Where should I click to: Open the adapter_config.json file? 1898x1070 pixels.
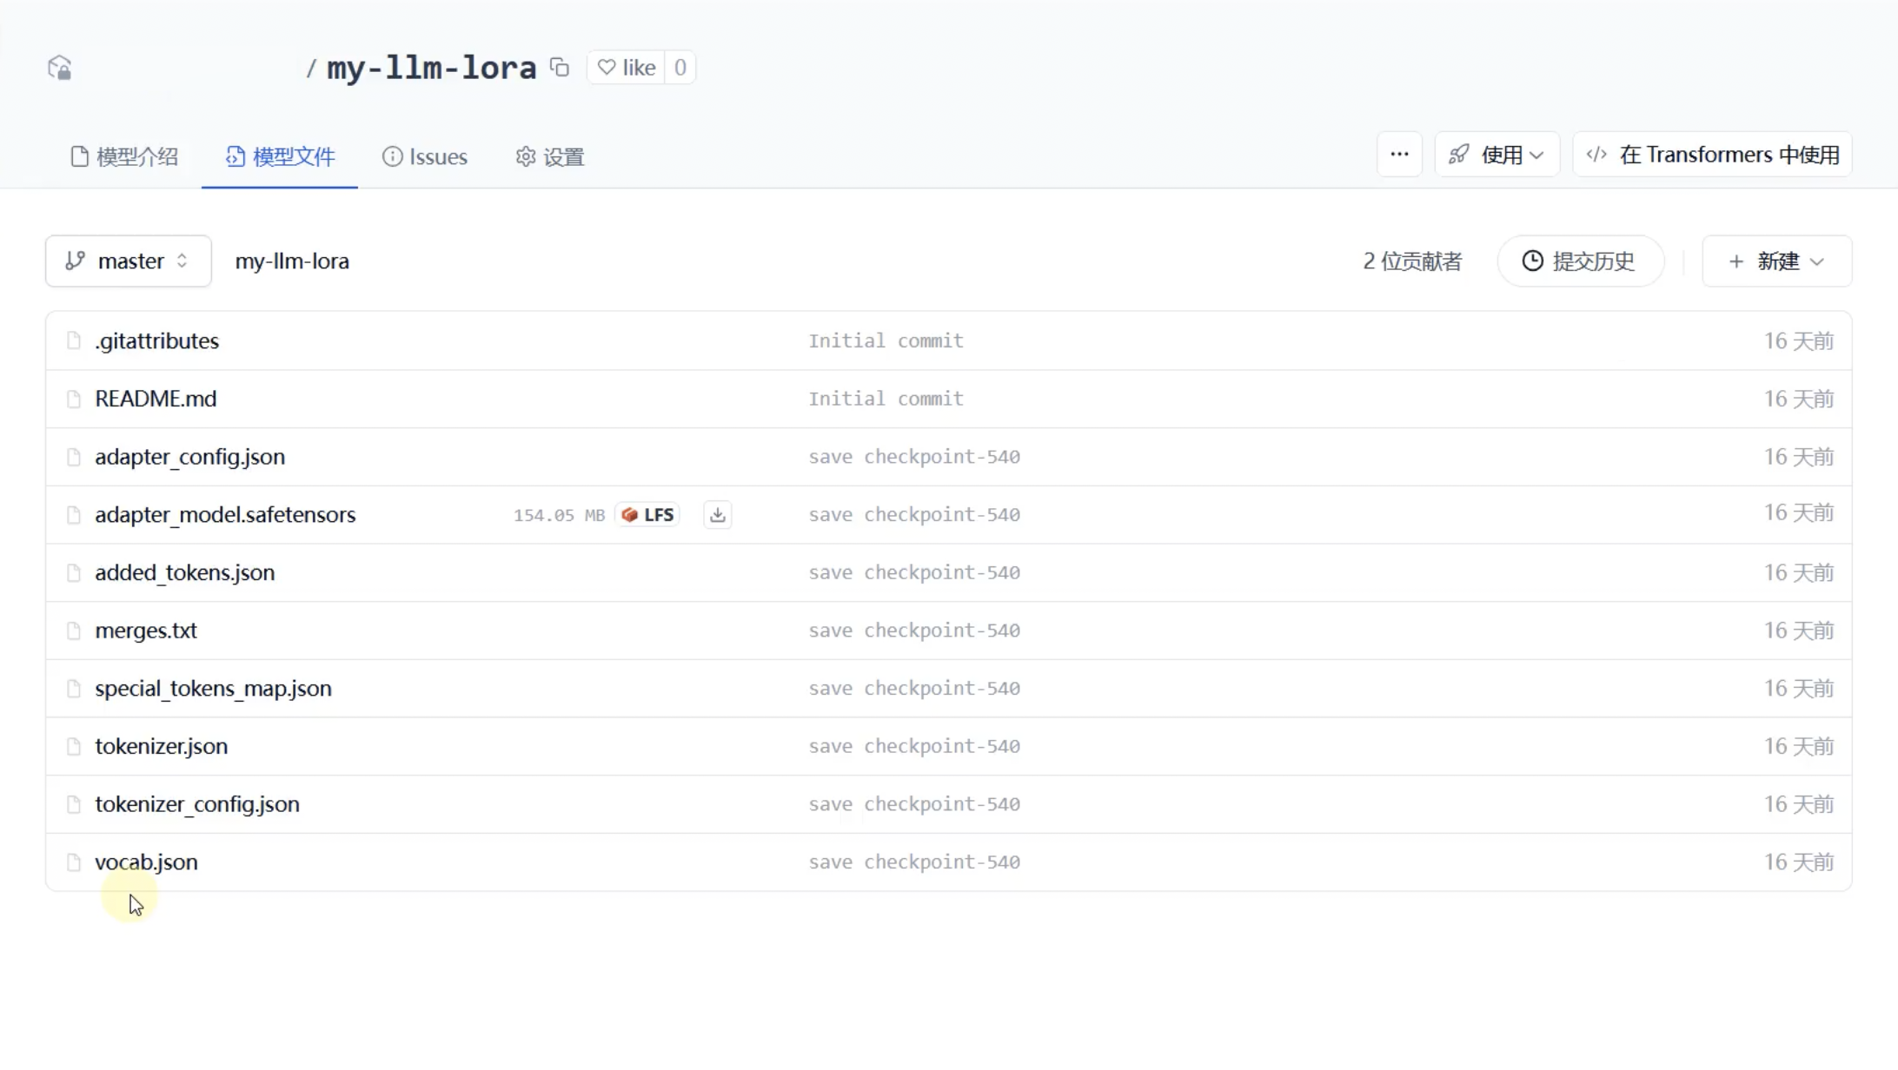point(189,457)
